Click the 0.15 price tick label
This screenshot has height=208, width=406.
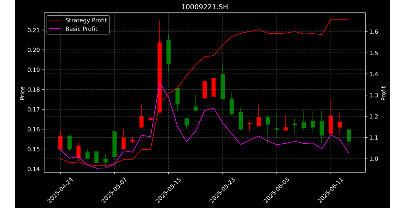tap(33, 149)
